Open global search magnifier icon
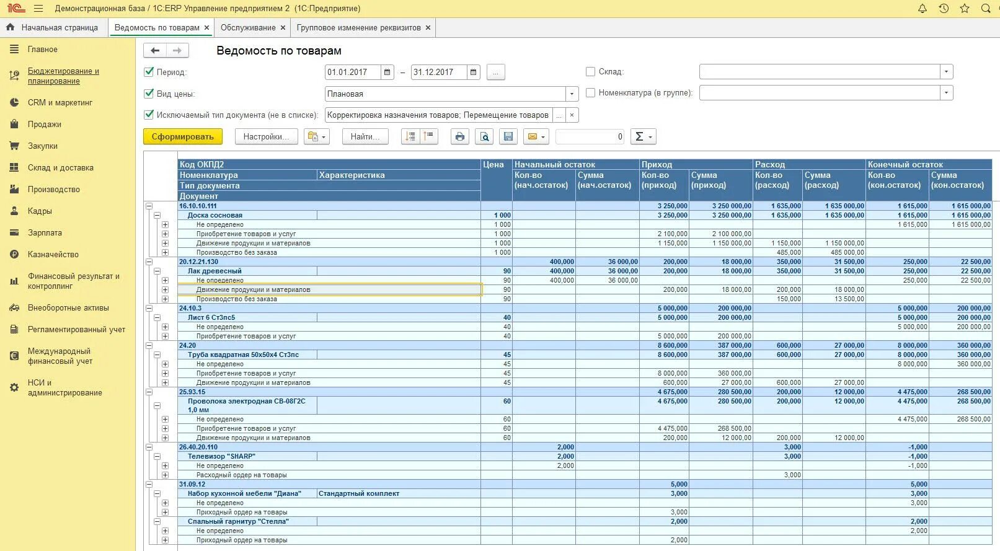The width and height of the screenshot is (1000, 551). 986,9
